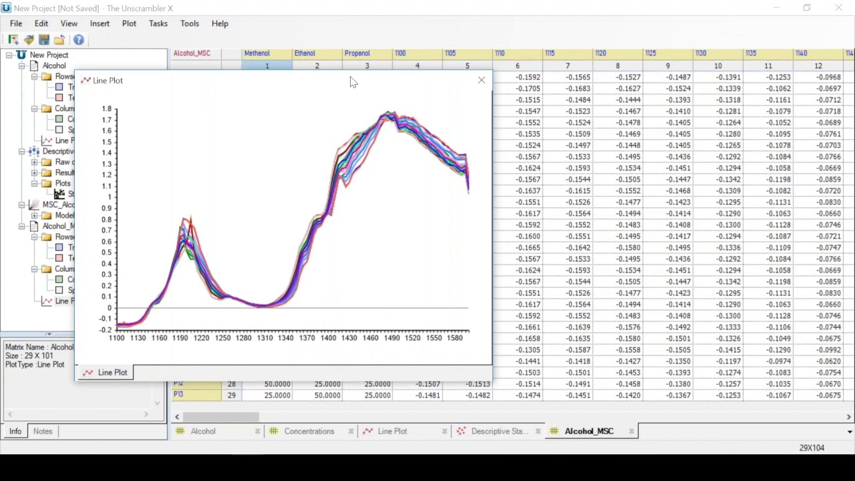Expand the Raw data folder

[34, 162]
